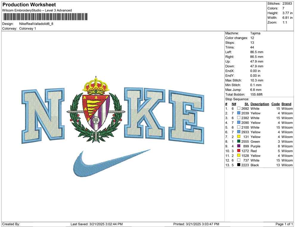Click the Purple description in stop 9
Image resolution: width=295 pixels, height=227 pixels.
click(x=255, y=146)
